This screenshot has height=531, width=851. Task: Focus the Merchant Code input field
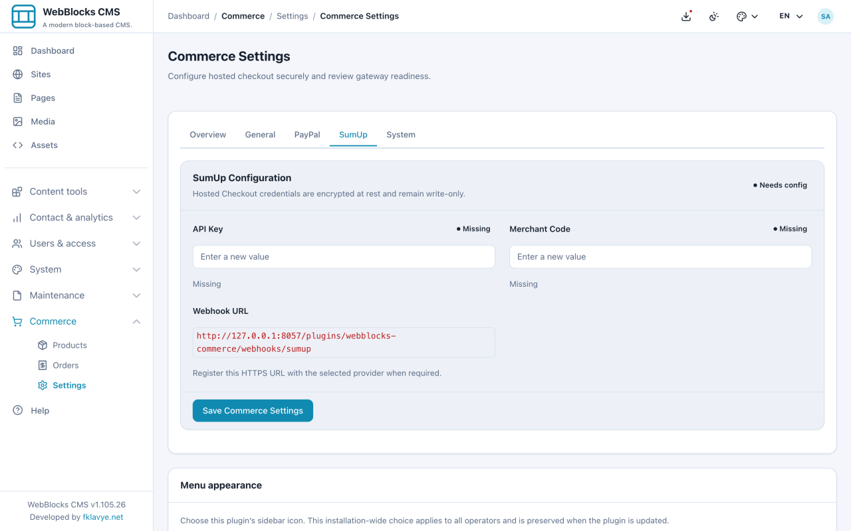(x=660, y=257)
